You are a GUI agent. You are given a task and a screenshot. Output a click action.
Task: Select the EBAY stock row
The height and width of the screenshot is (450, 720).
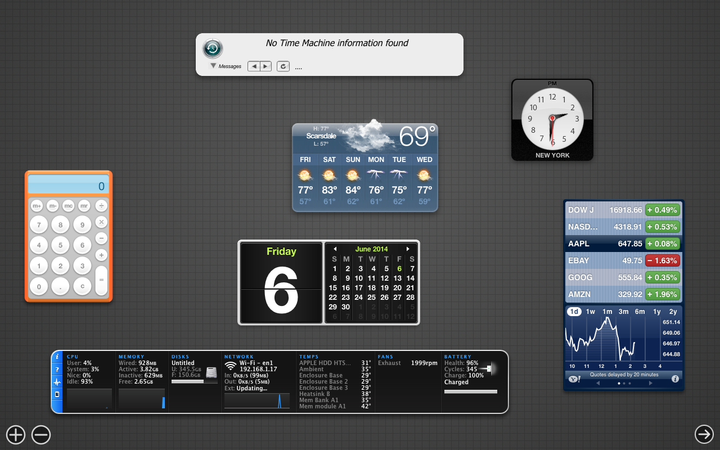tap(624, 260)
